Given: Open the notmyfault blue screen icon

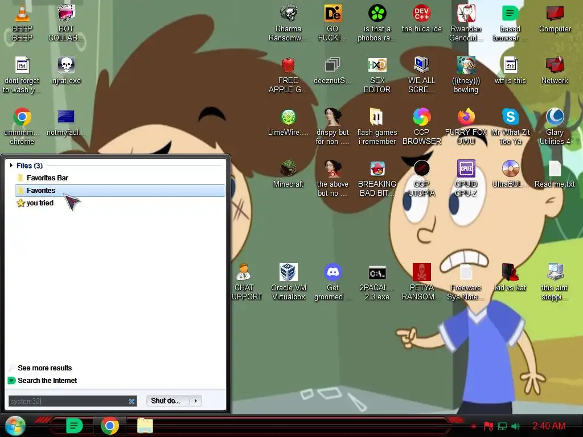Looking at the screenshot, I should (x=67, y=117).
